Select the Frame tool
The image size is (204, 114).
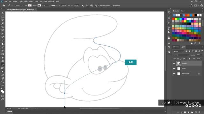[x=3, y=30]
